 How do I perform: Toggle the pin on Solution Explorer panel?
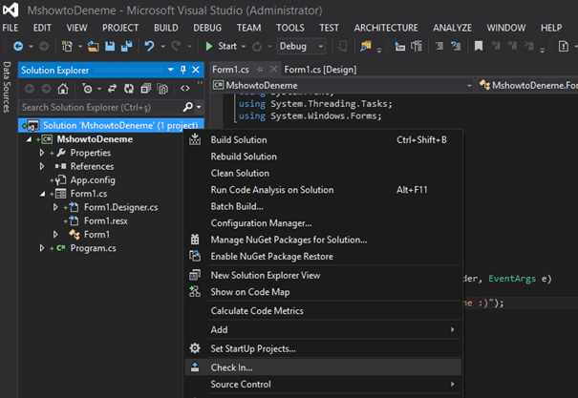click(183, 70)
